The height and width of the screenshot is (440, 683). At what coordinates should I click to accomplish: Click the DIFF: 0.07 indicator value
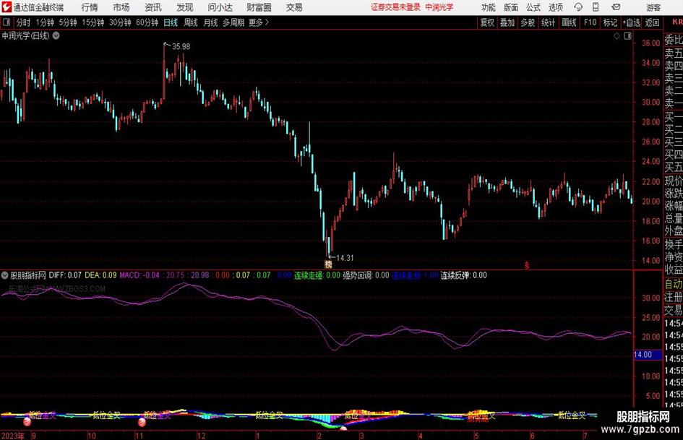pyautogui.click(x=65, y=275)
